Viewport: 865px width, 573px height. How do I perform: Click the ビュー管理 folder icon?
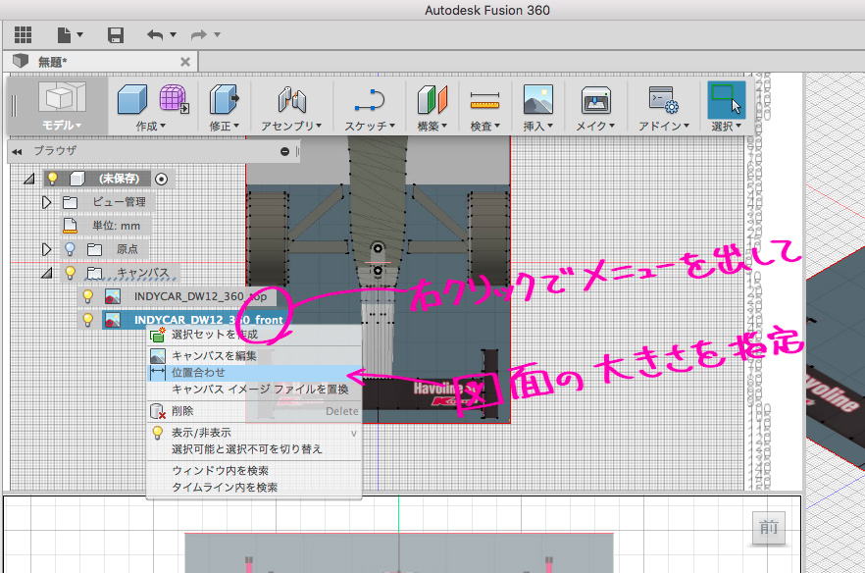click(x=70, y=202)
